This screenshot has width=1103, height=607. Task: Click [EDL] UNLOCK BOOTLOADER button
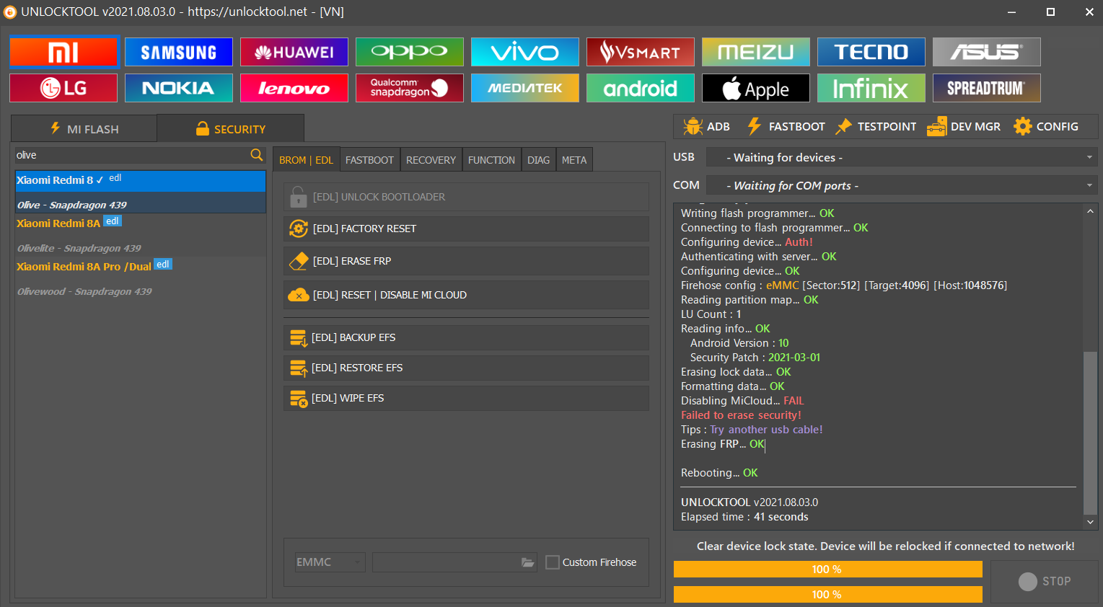coord(466,197)
